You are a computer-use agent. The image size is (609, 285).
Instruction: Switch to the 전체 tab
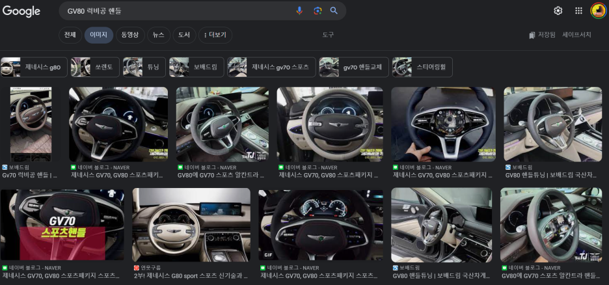[x=70, y=35]
